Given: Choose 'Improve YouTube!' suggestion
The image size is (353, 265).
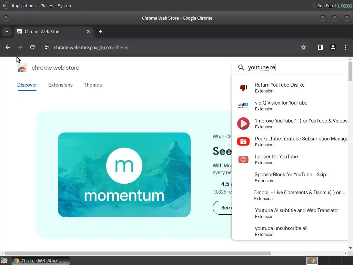Looking at the screenshot, I should [x=290, y=124].
